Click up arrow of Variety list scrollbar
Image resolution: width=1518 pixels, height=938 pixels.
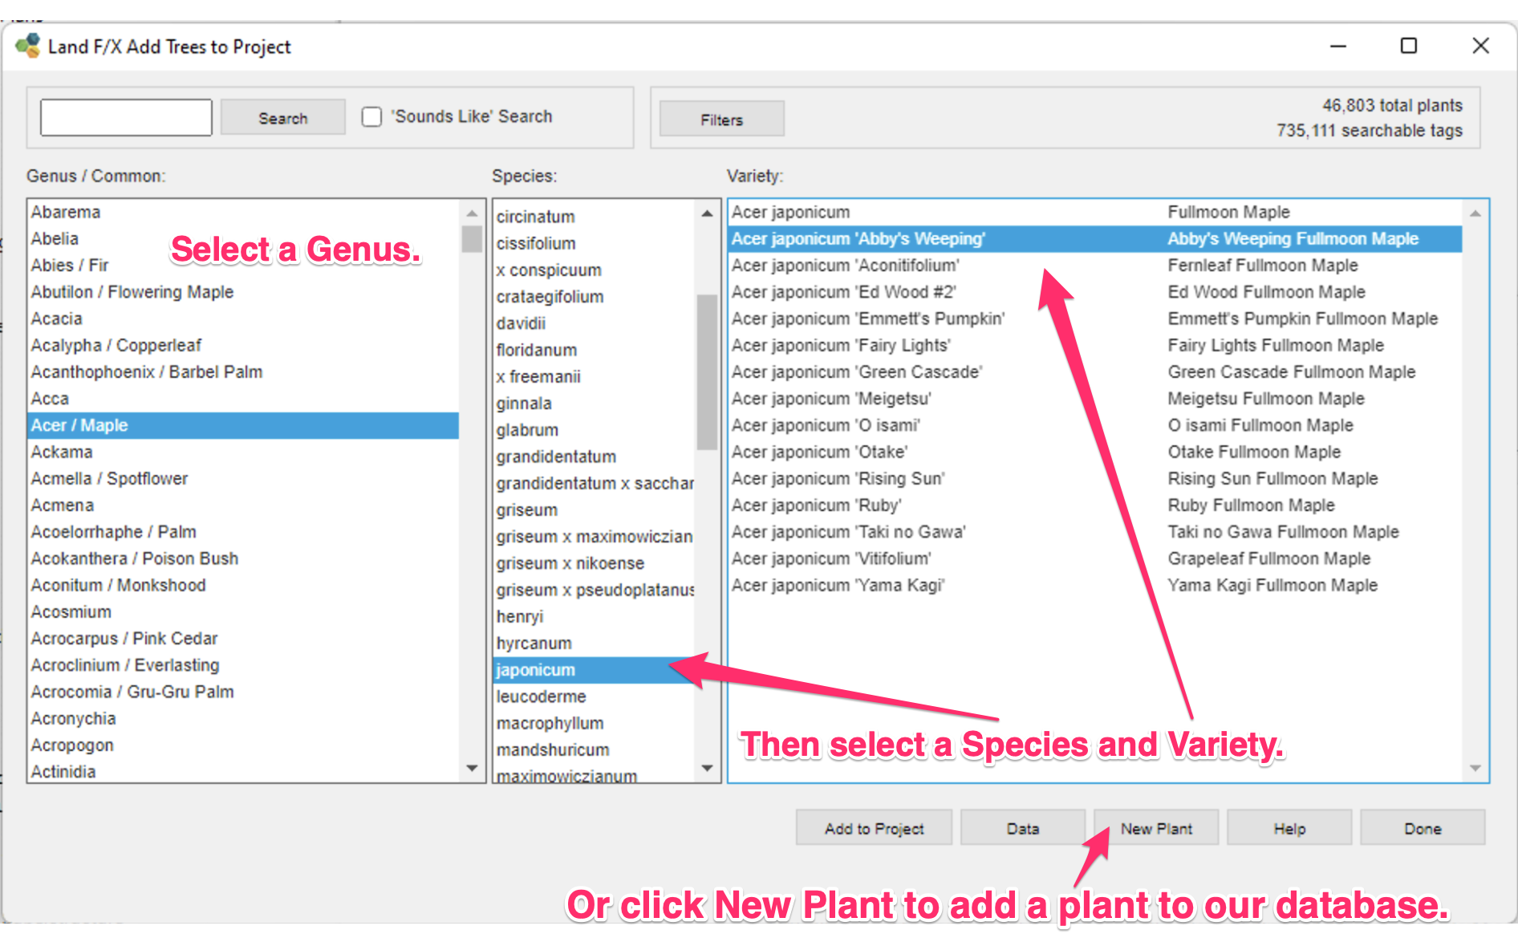coord(1475,213)
